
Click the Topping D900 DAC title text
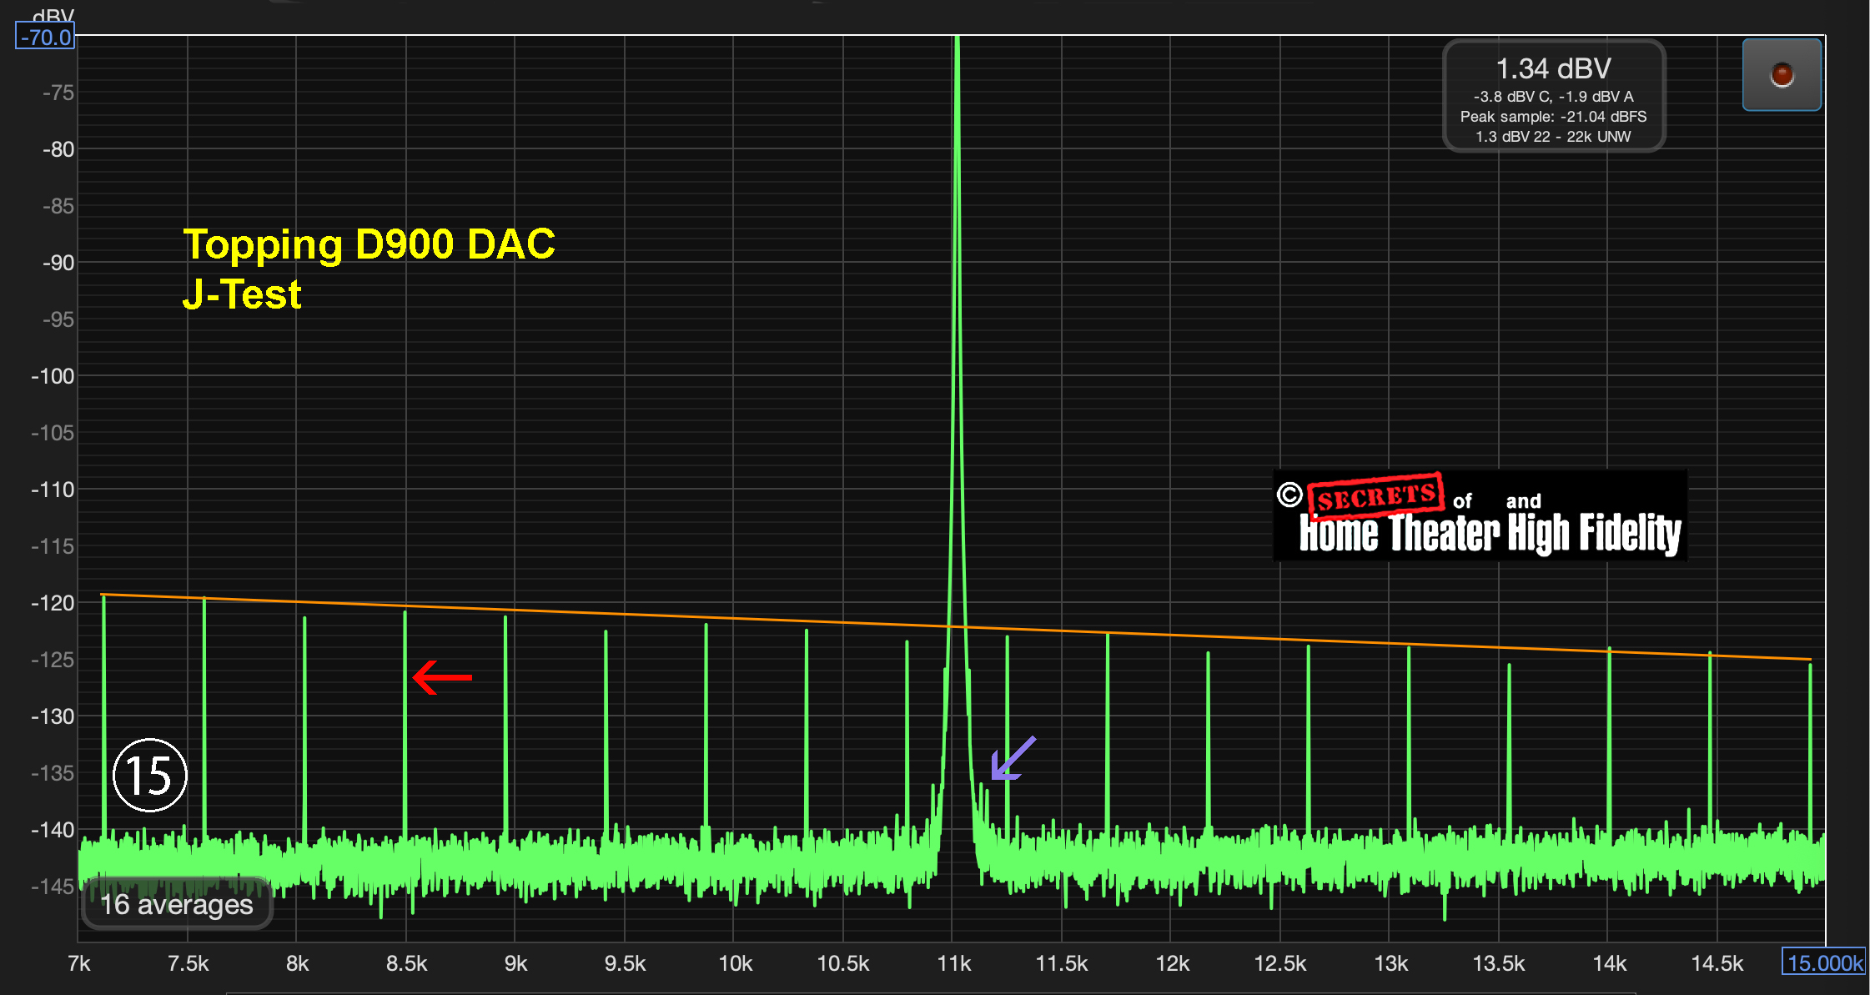pyautogui.click(x=369, y=244)
